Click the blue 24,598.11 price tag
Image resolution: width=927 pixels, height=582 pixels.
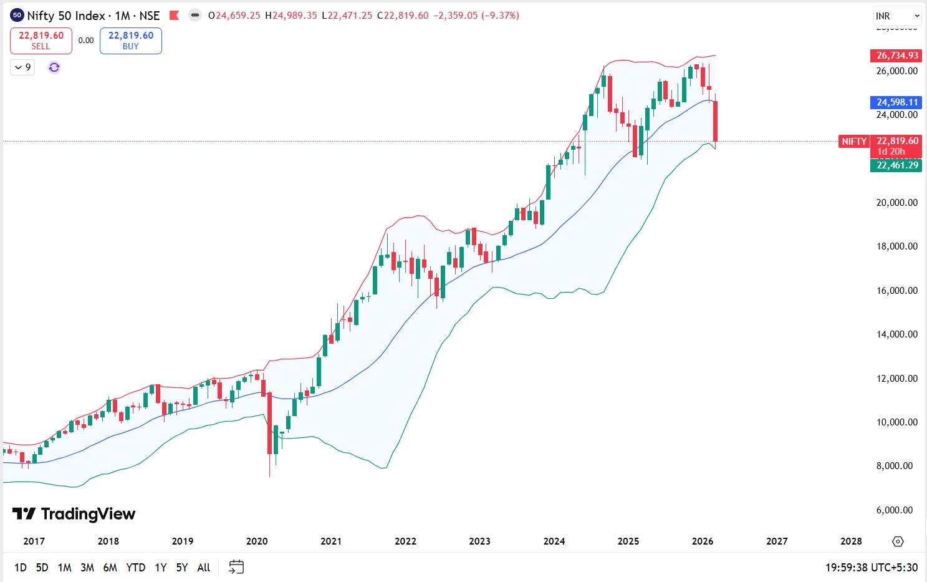[896, 102]
